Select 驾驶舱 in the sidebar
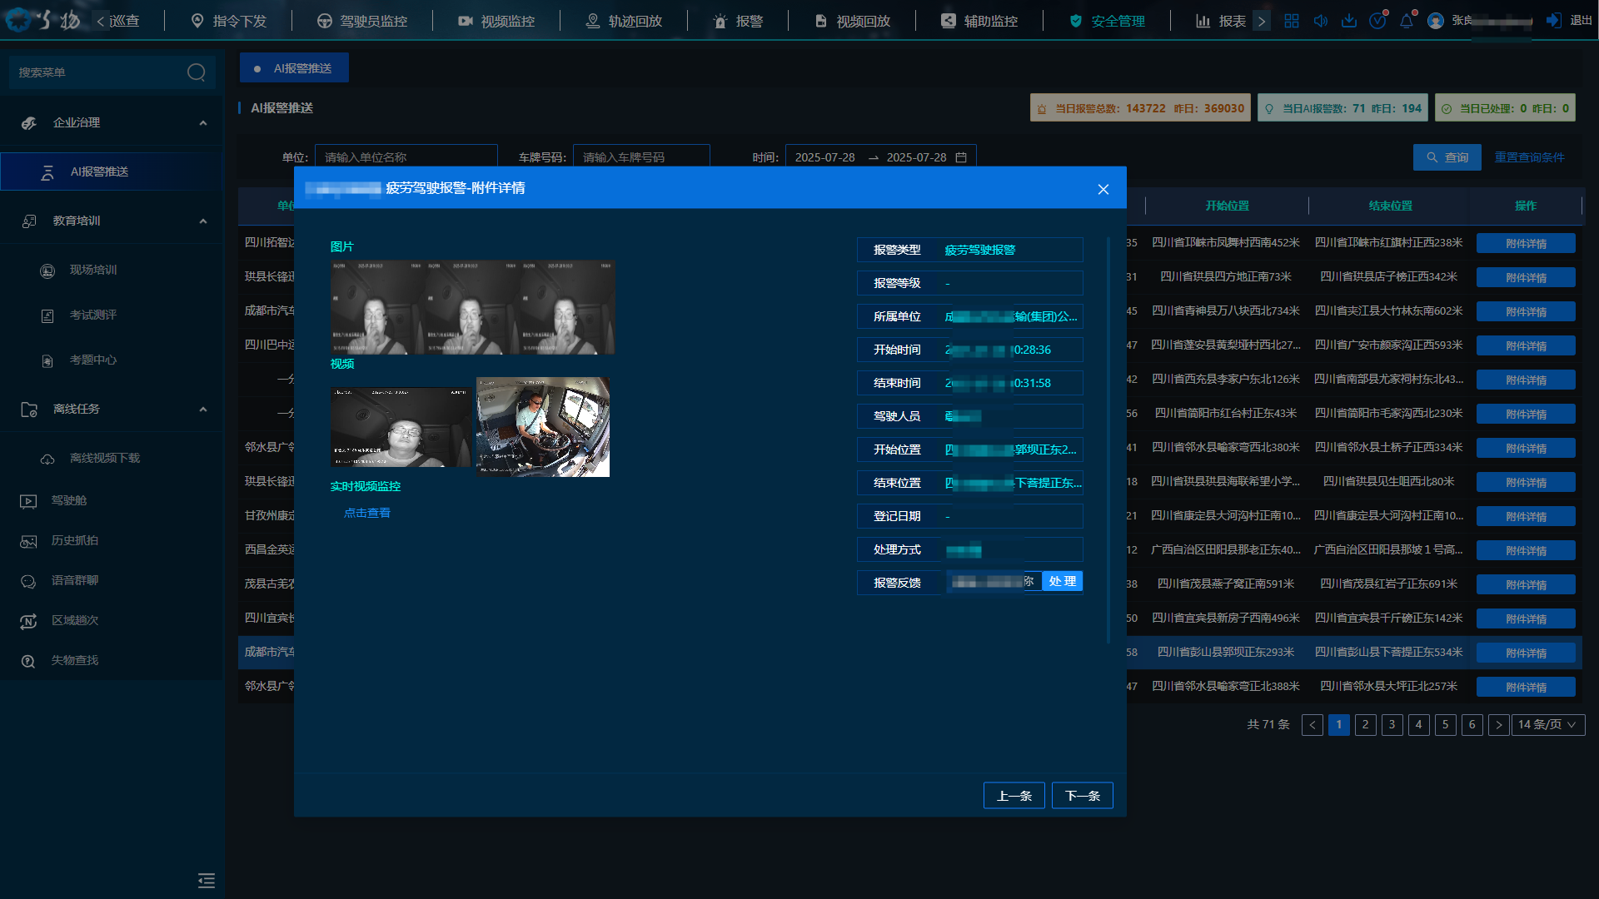The image size is (1599, 899). [x=69, y=501]
